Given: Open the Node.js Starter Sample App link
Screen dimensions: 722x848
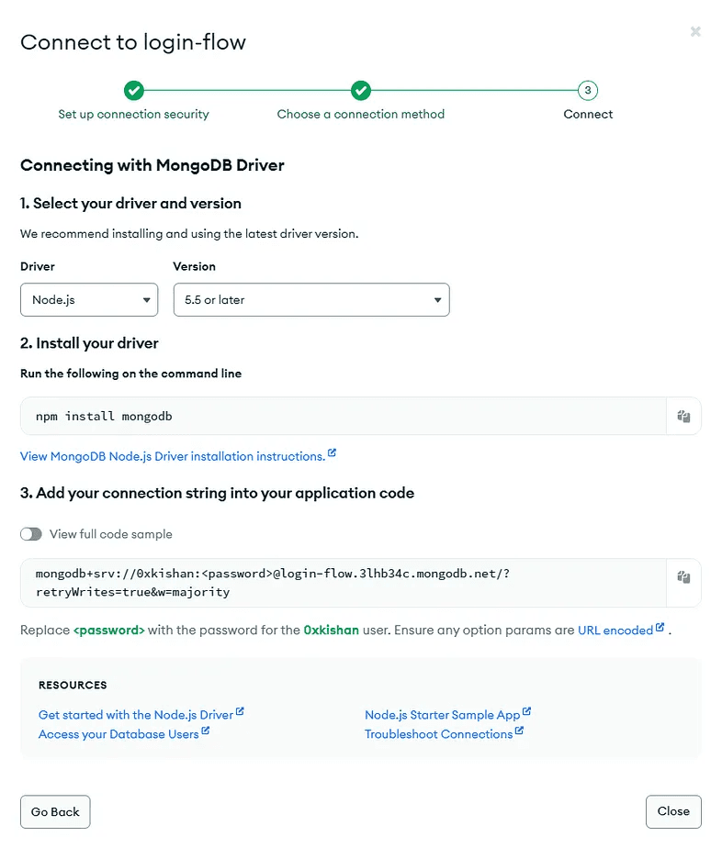Looking at the screenshot, I should click(x=442, y=715).
